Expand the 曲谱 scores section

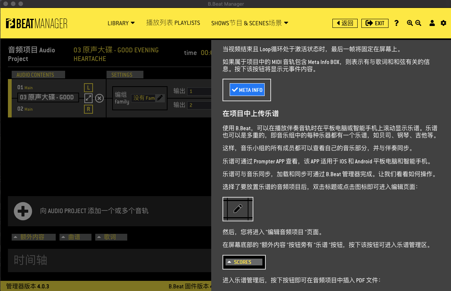[76, 237]
